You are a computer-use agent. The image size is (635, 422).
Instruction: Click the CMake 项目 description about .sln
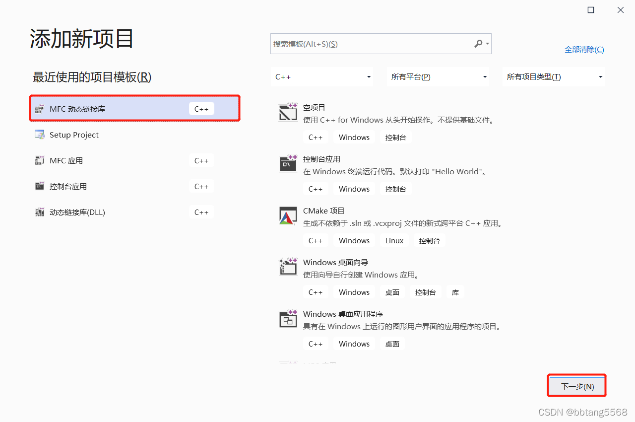tap(404, 223)
